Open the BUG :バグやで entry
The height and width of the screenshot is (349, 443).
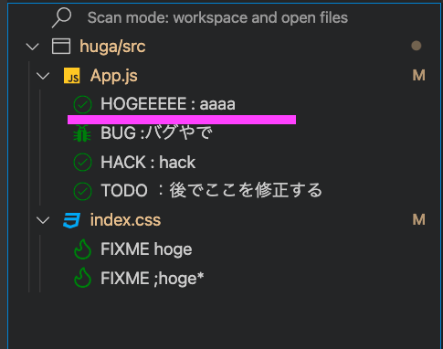click(156, 133)
